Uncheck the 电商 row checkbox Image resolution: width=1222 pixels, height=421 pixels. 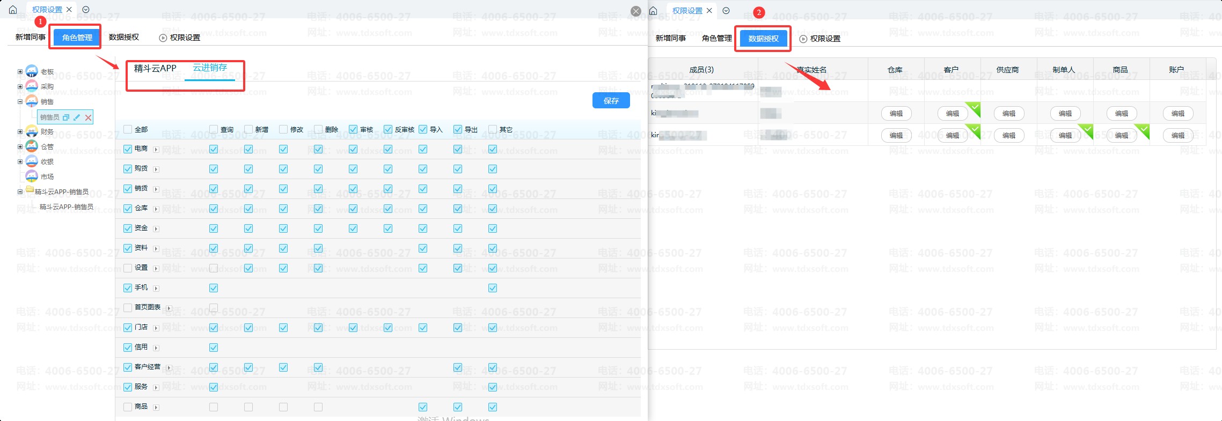click(128, 149)
